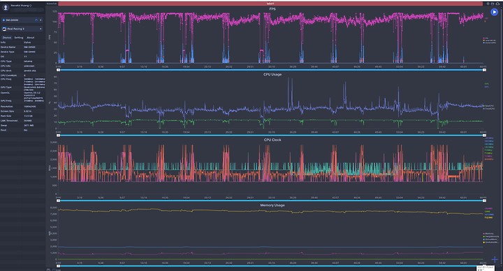Viewport: 503px width, 271px height.
Task: Add a chart with the plus icon
Action: (495, 259)
